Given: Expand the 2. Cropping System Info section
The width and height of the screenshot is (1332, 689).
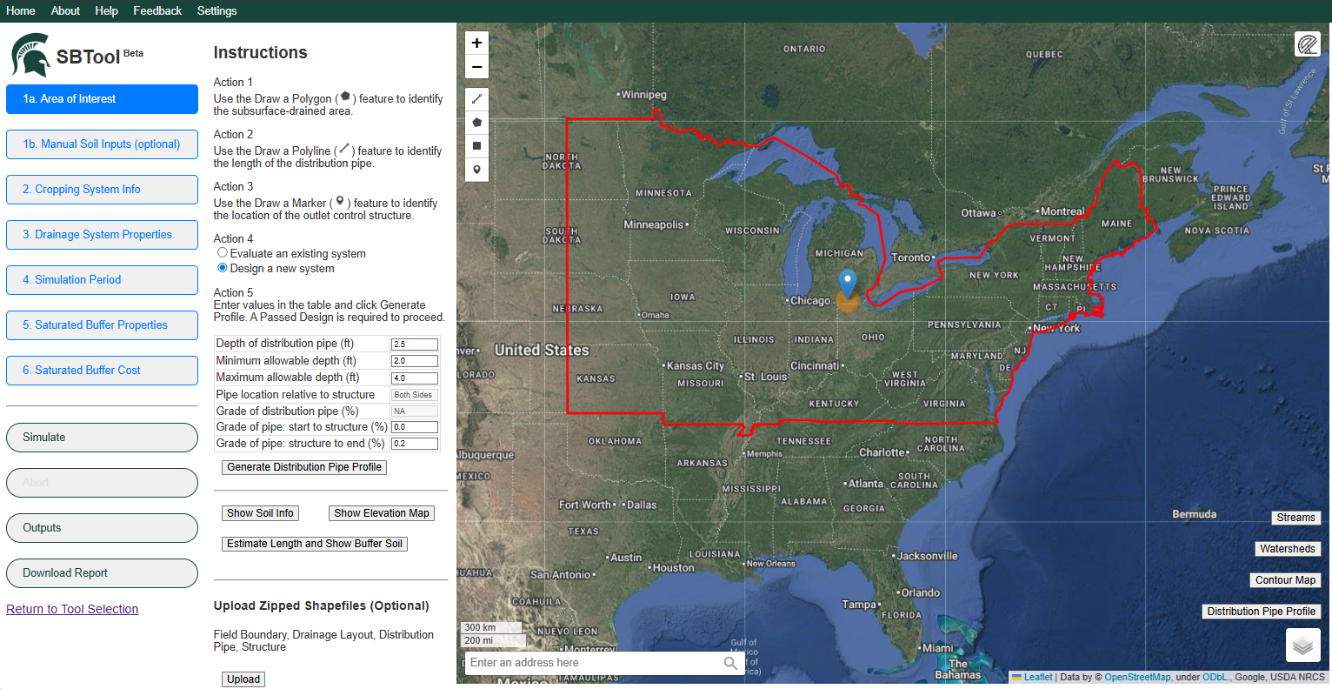Looking at the screenshot, I should coord(102,189).
